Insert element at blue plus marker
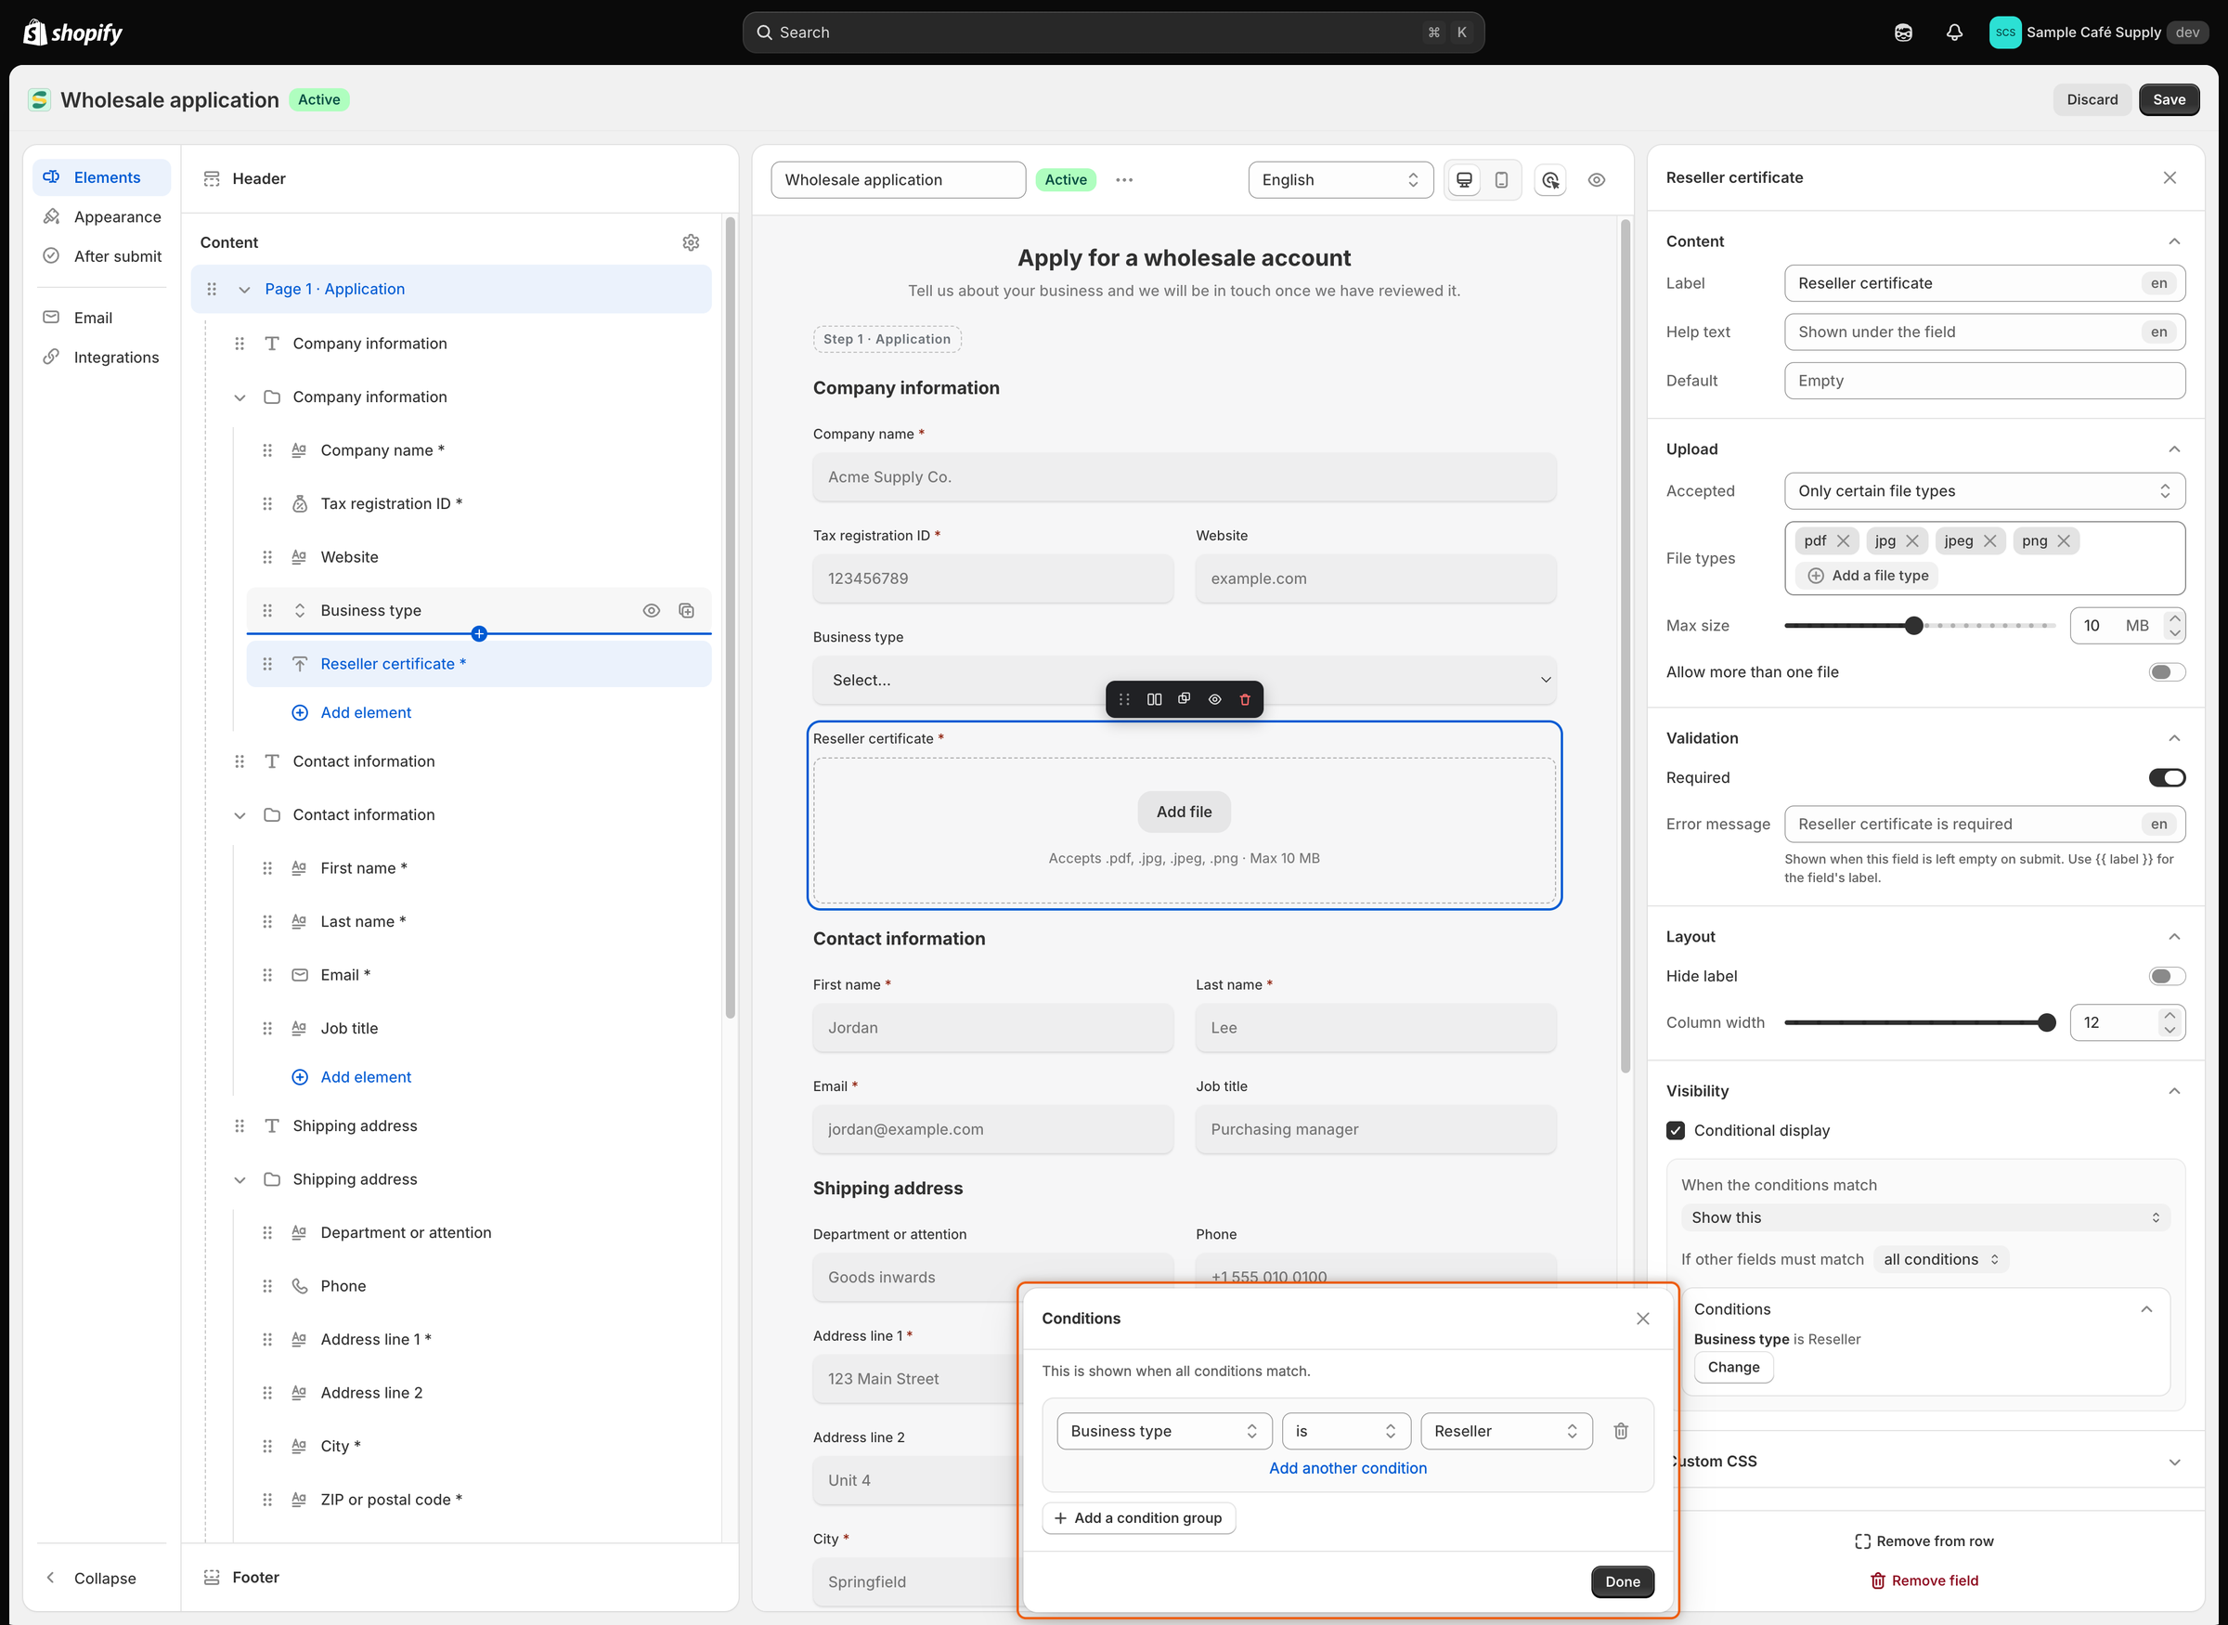 [479, 633]
